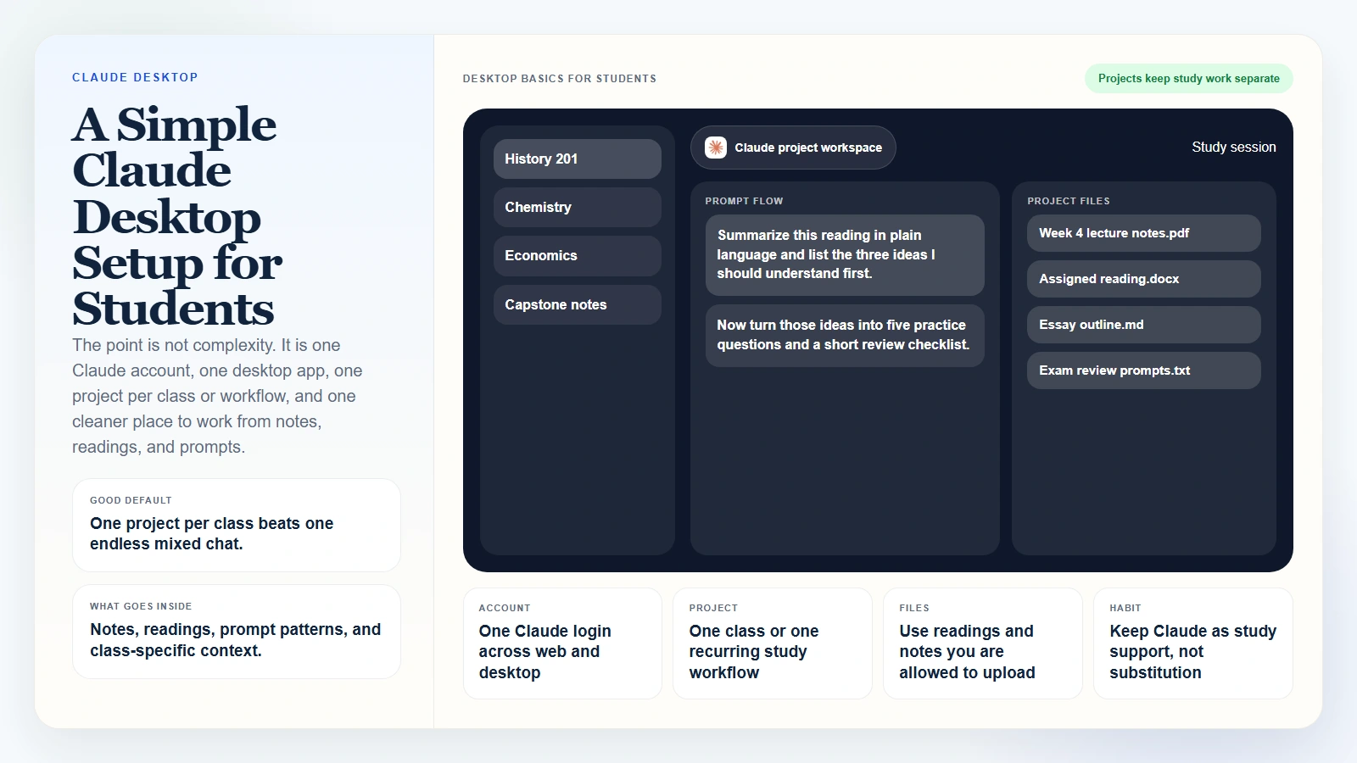Open the Capstone notes project
The width and height of the screenshot is (1357, 763).
point(577,304)
